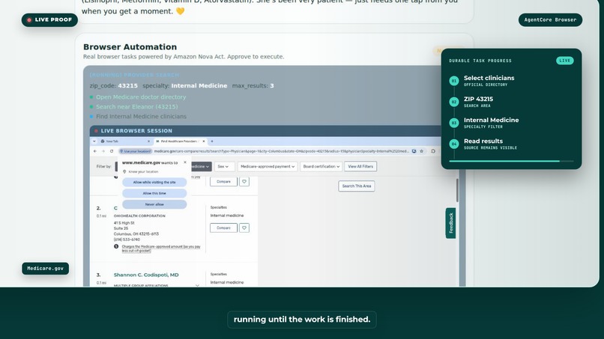Click the Browser Automation heading
604x339 pixels.
pyautogui.click(x=130, y=47)
